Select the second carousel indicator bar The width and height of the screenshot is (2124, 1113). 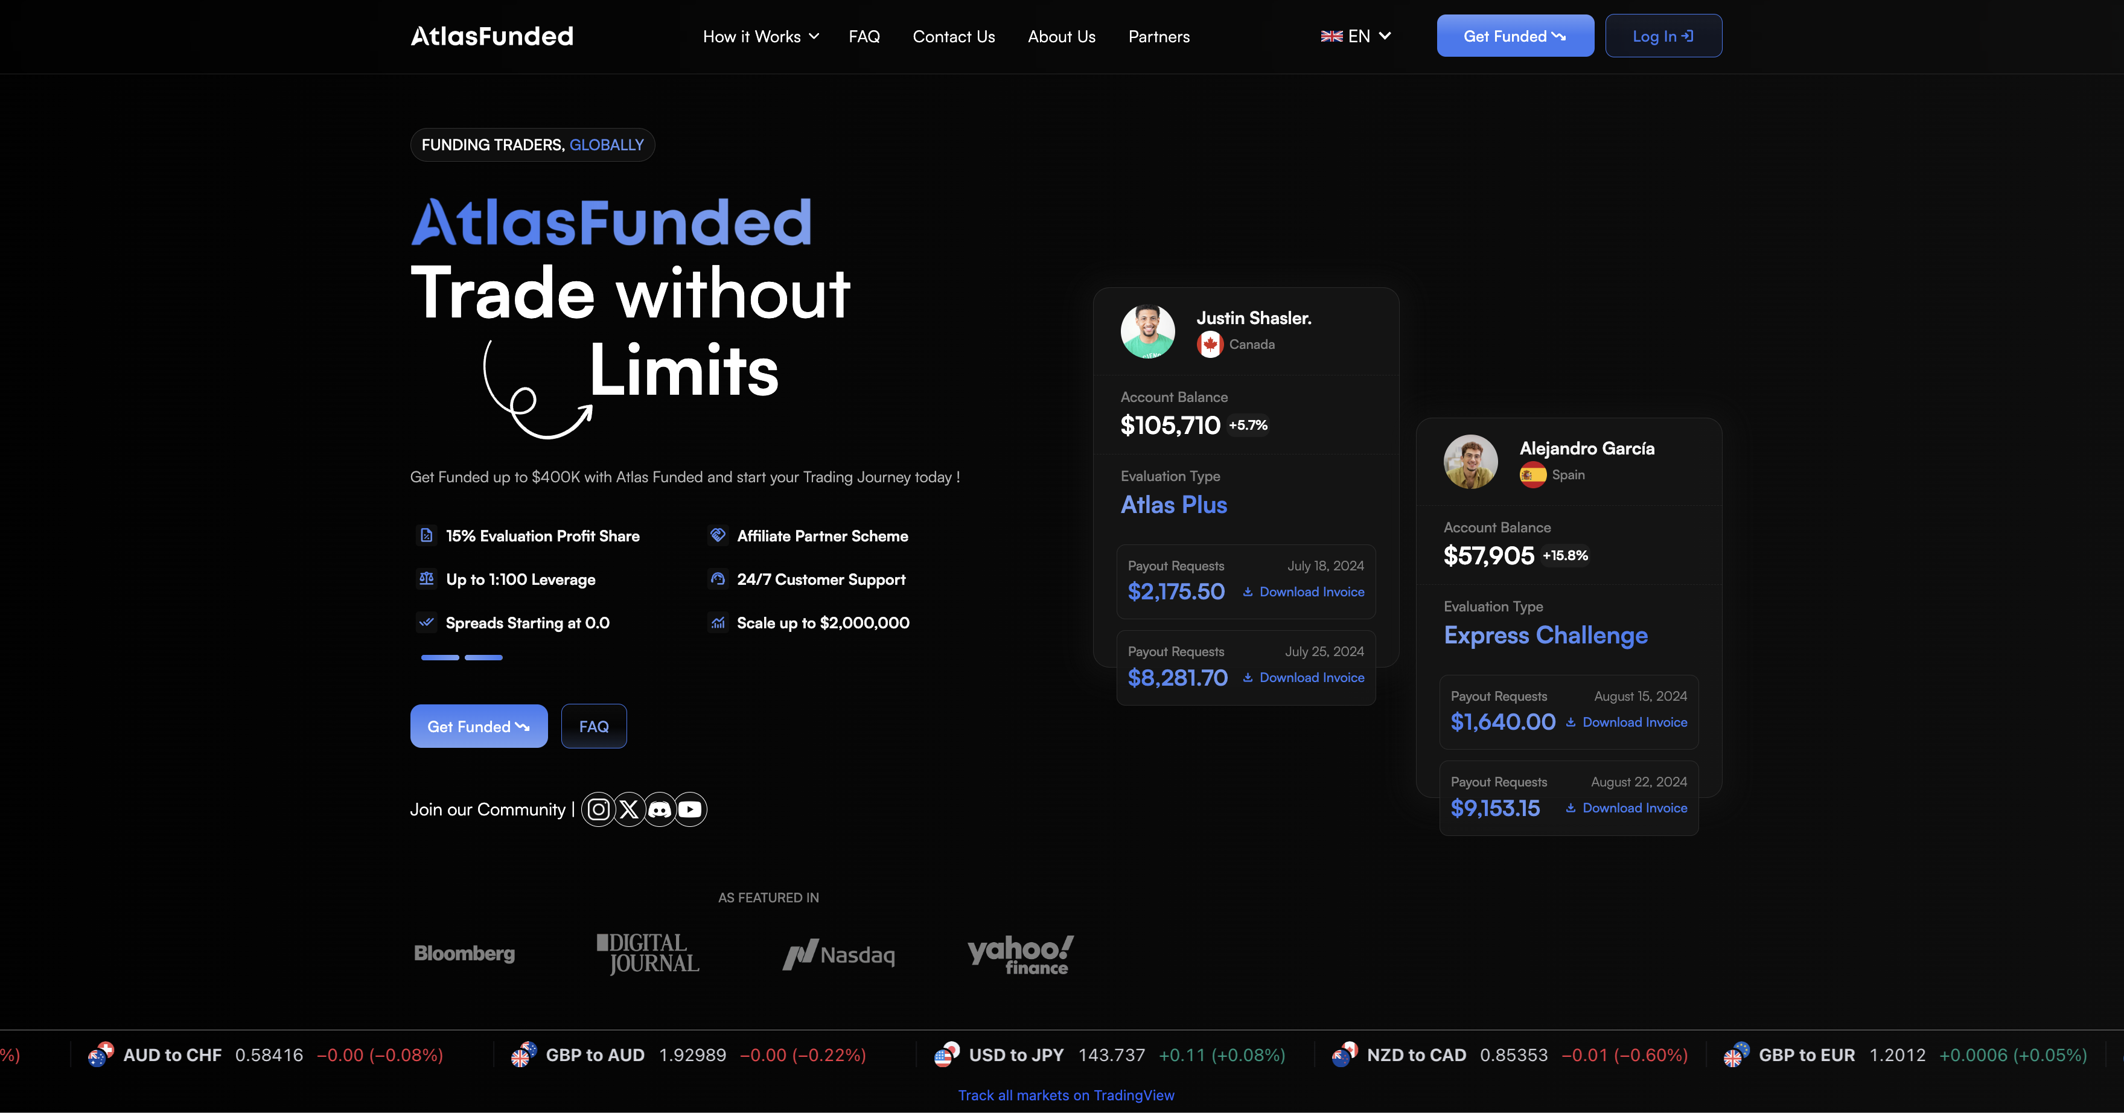coord(484,657)
